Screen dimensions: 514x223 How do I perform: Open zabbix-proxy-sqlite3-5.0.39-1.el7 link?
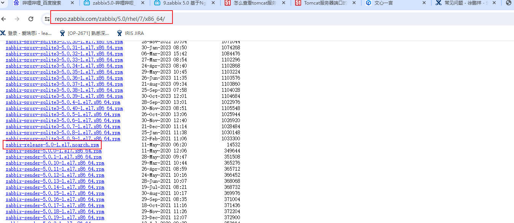(x=64, y=96)
